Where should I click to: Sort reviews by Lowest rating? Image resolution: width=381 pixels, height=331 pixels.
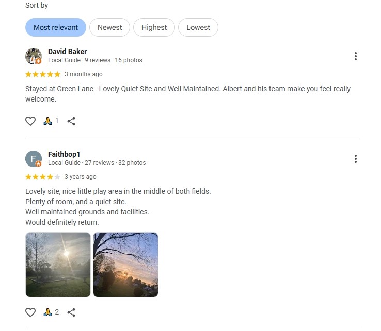198,27
